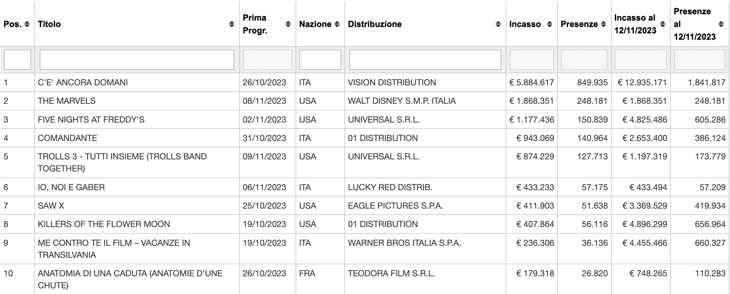Click the Titolo filter text field

137,60
